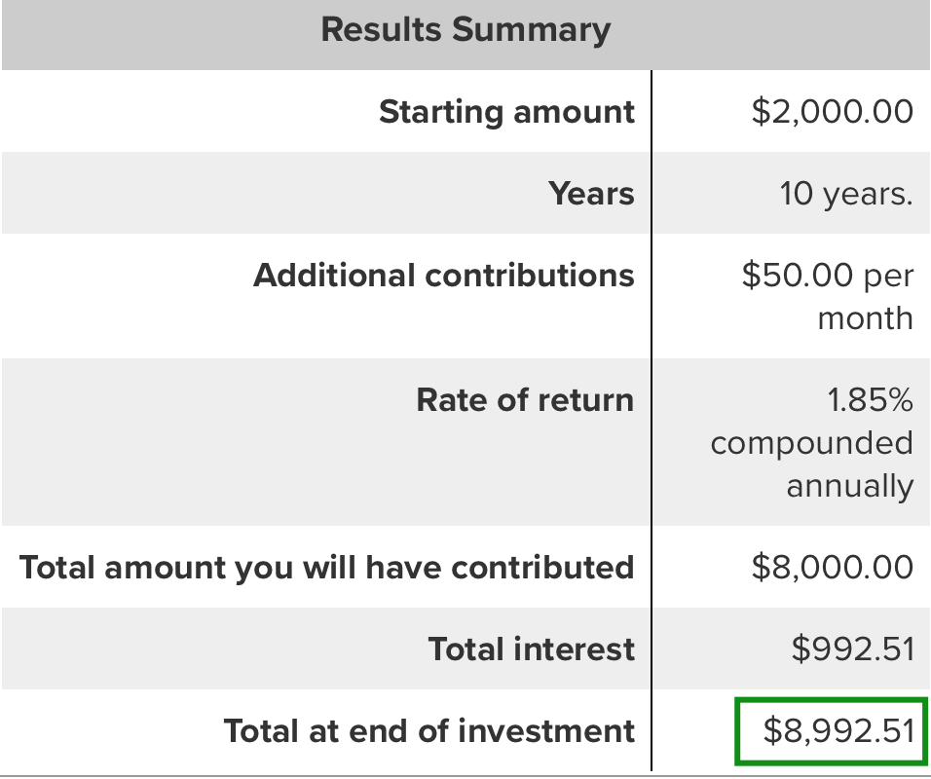Click the Starting amount label
This screenshot has width=931, height=779.
(506, 112)
